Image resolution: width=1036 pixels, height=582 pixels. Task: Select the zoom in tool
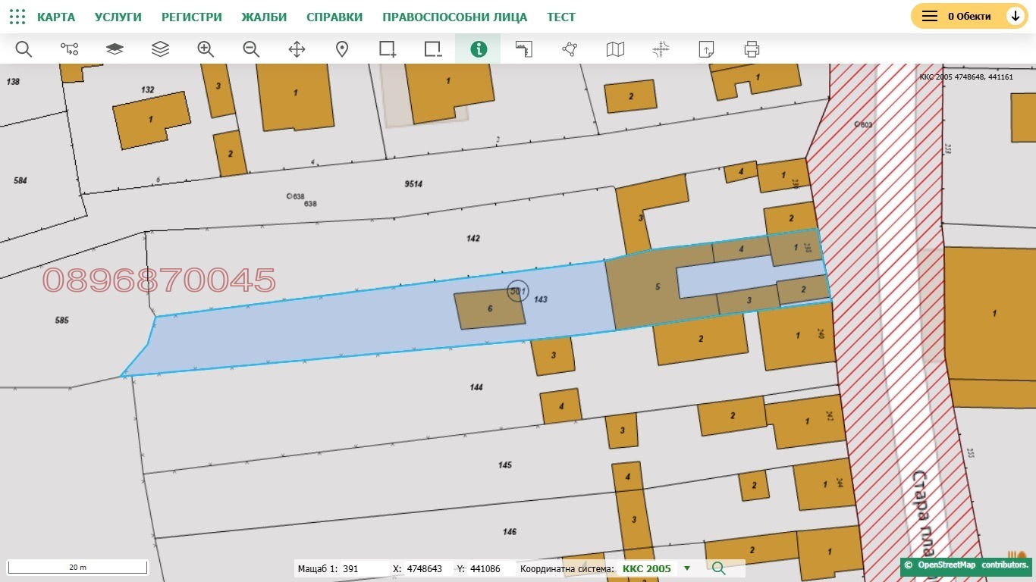(x=206, y=49)
